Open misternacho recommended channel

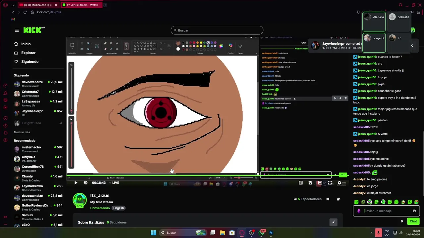click(38, 149)
